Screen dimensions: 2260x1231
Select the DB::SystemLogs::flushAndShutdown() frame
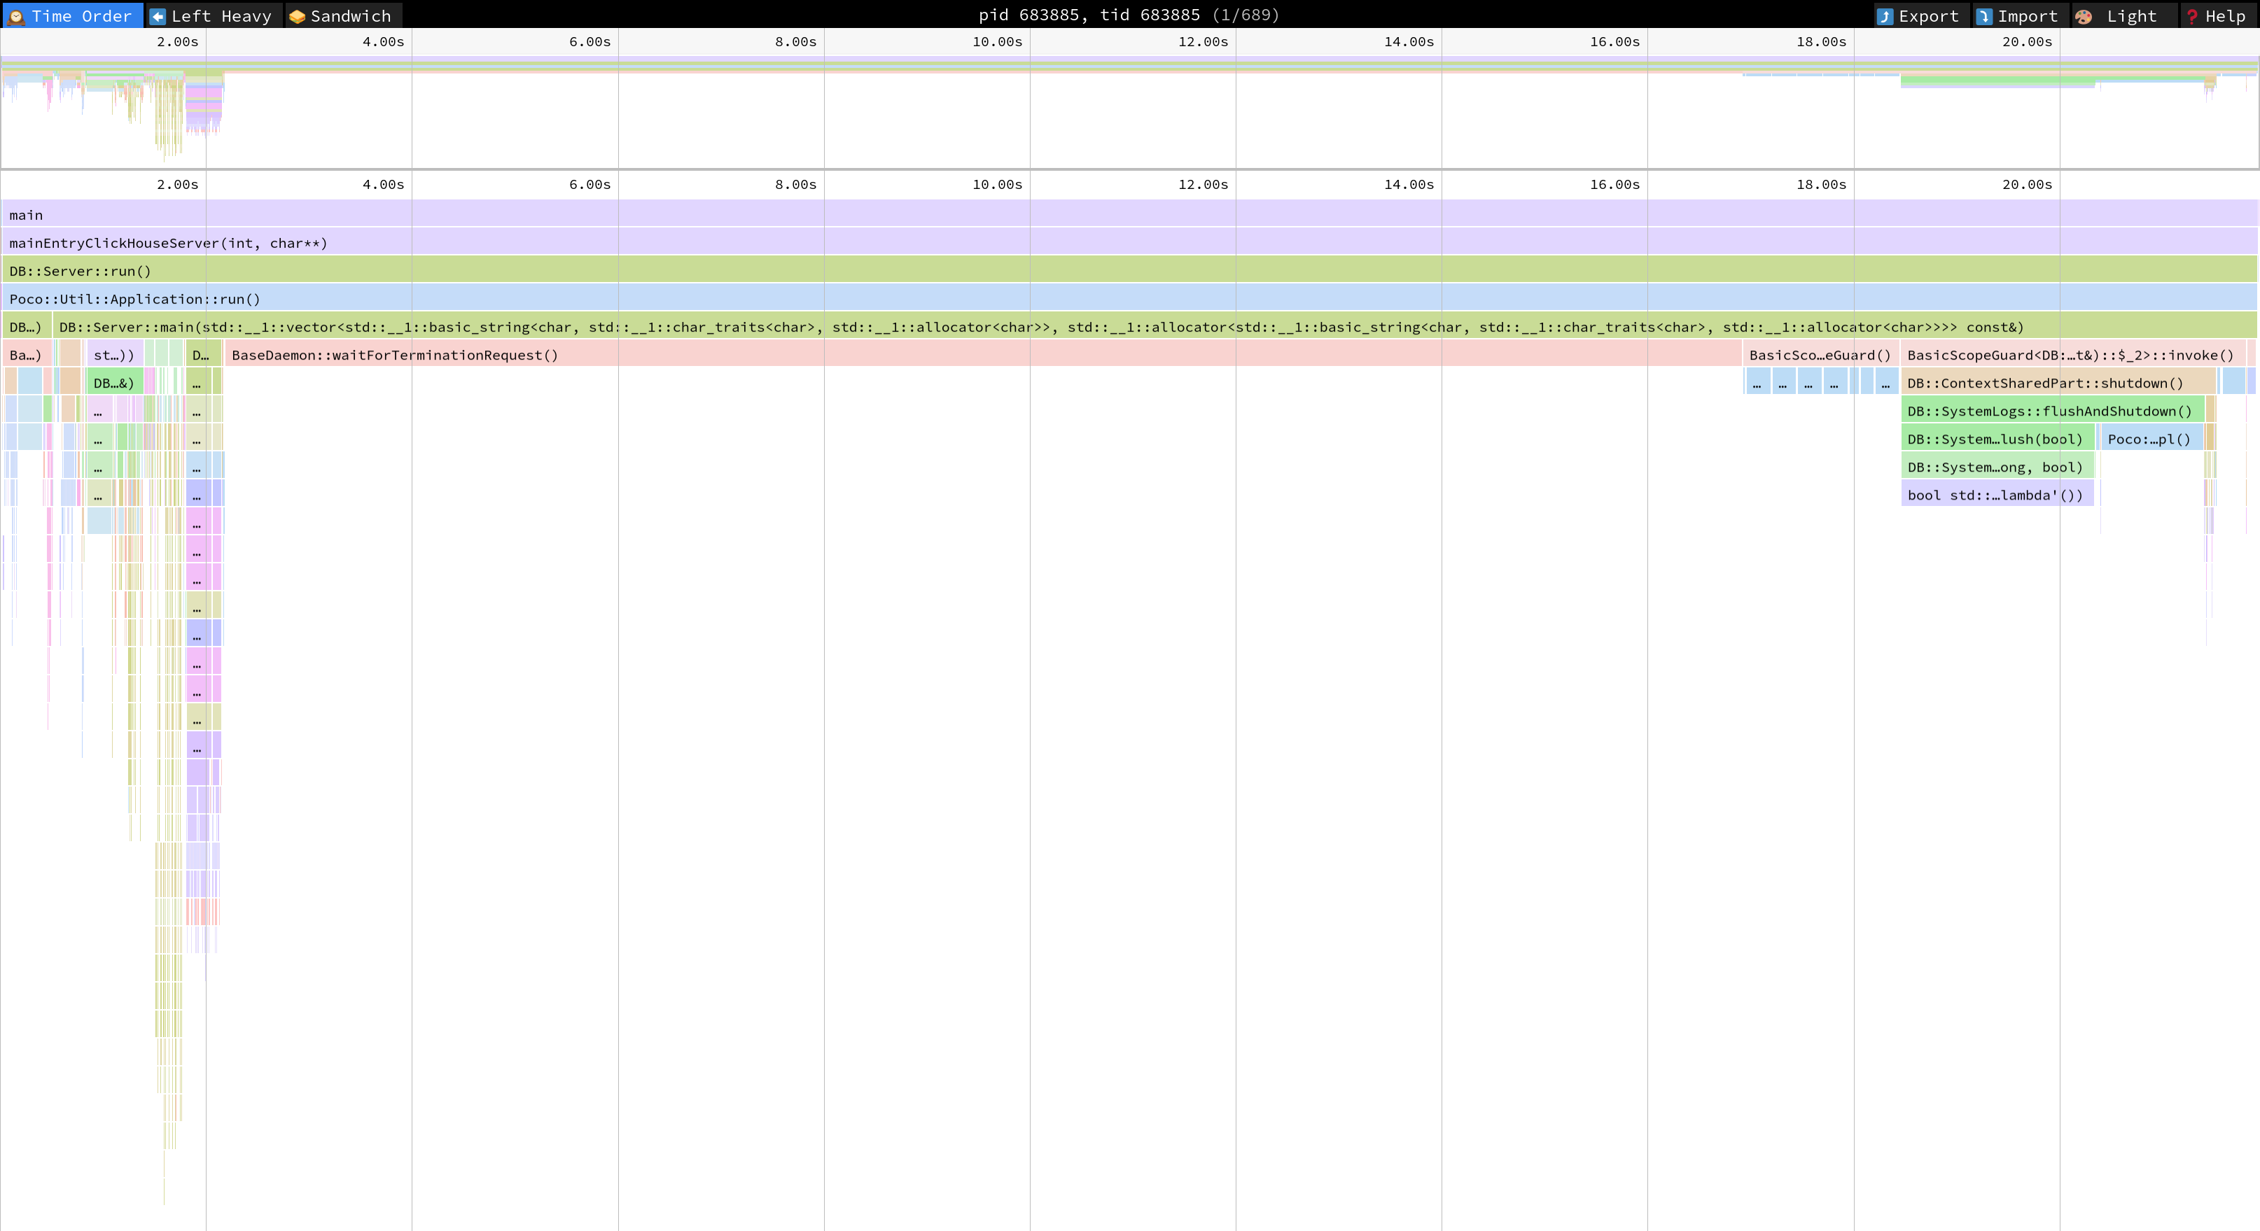tap(2049, 411)
